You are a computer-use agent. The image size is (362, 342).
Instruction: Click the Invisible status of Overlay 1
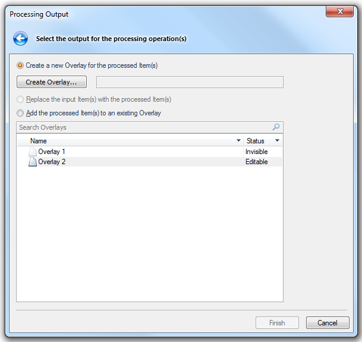(x=257, y=152)
